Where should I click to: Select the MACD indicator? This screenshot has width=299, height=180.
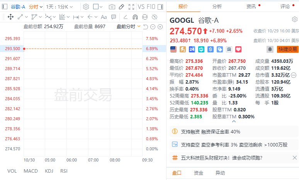coord(31,171)
